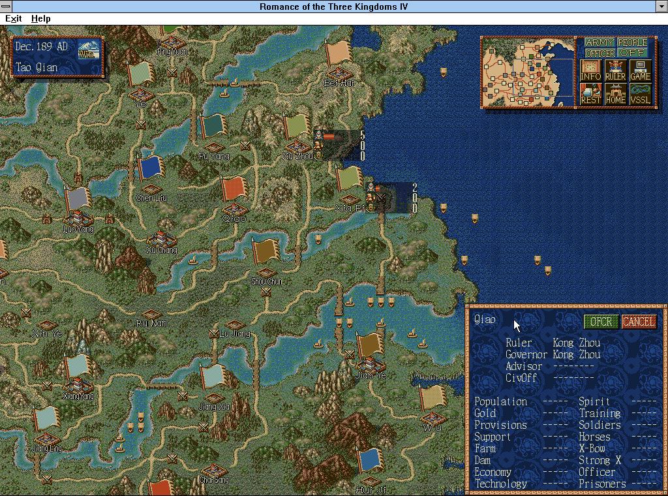
Task: Click the army unit with 200 troops
Action: click(x=391, y=198)
